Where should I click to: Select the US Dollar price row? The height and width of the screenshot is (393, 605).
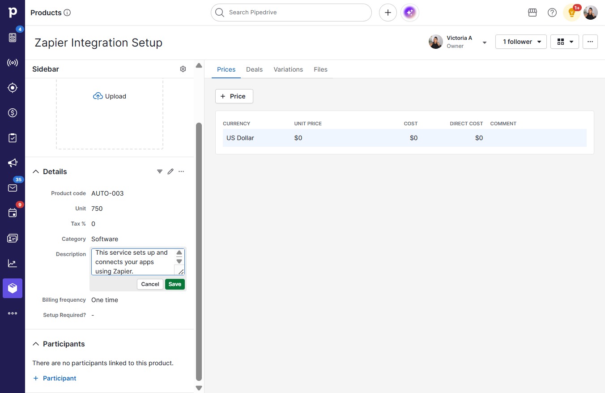pos(405,138)
